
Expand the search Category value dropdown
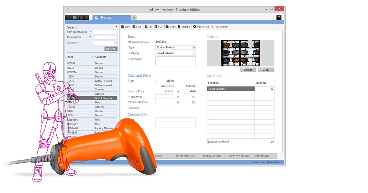pyautogui.click(x=116, y=43)
